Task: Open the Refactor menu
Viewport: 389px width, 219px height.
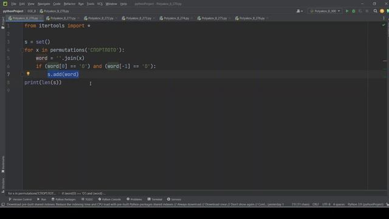Action: point(69,4)
